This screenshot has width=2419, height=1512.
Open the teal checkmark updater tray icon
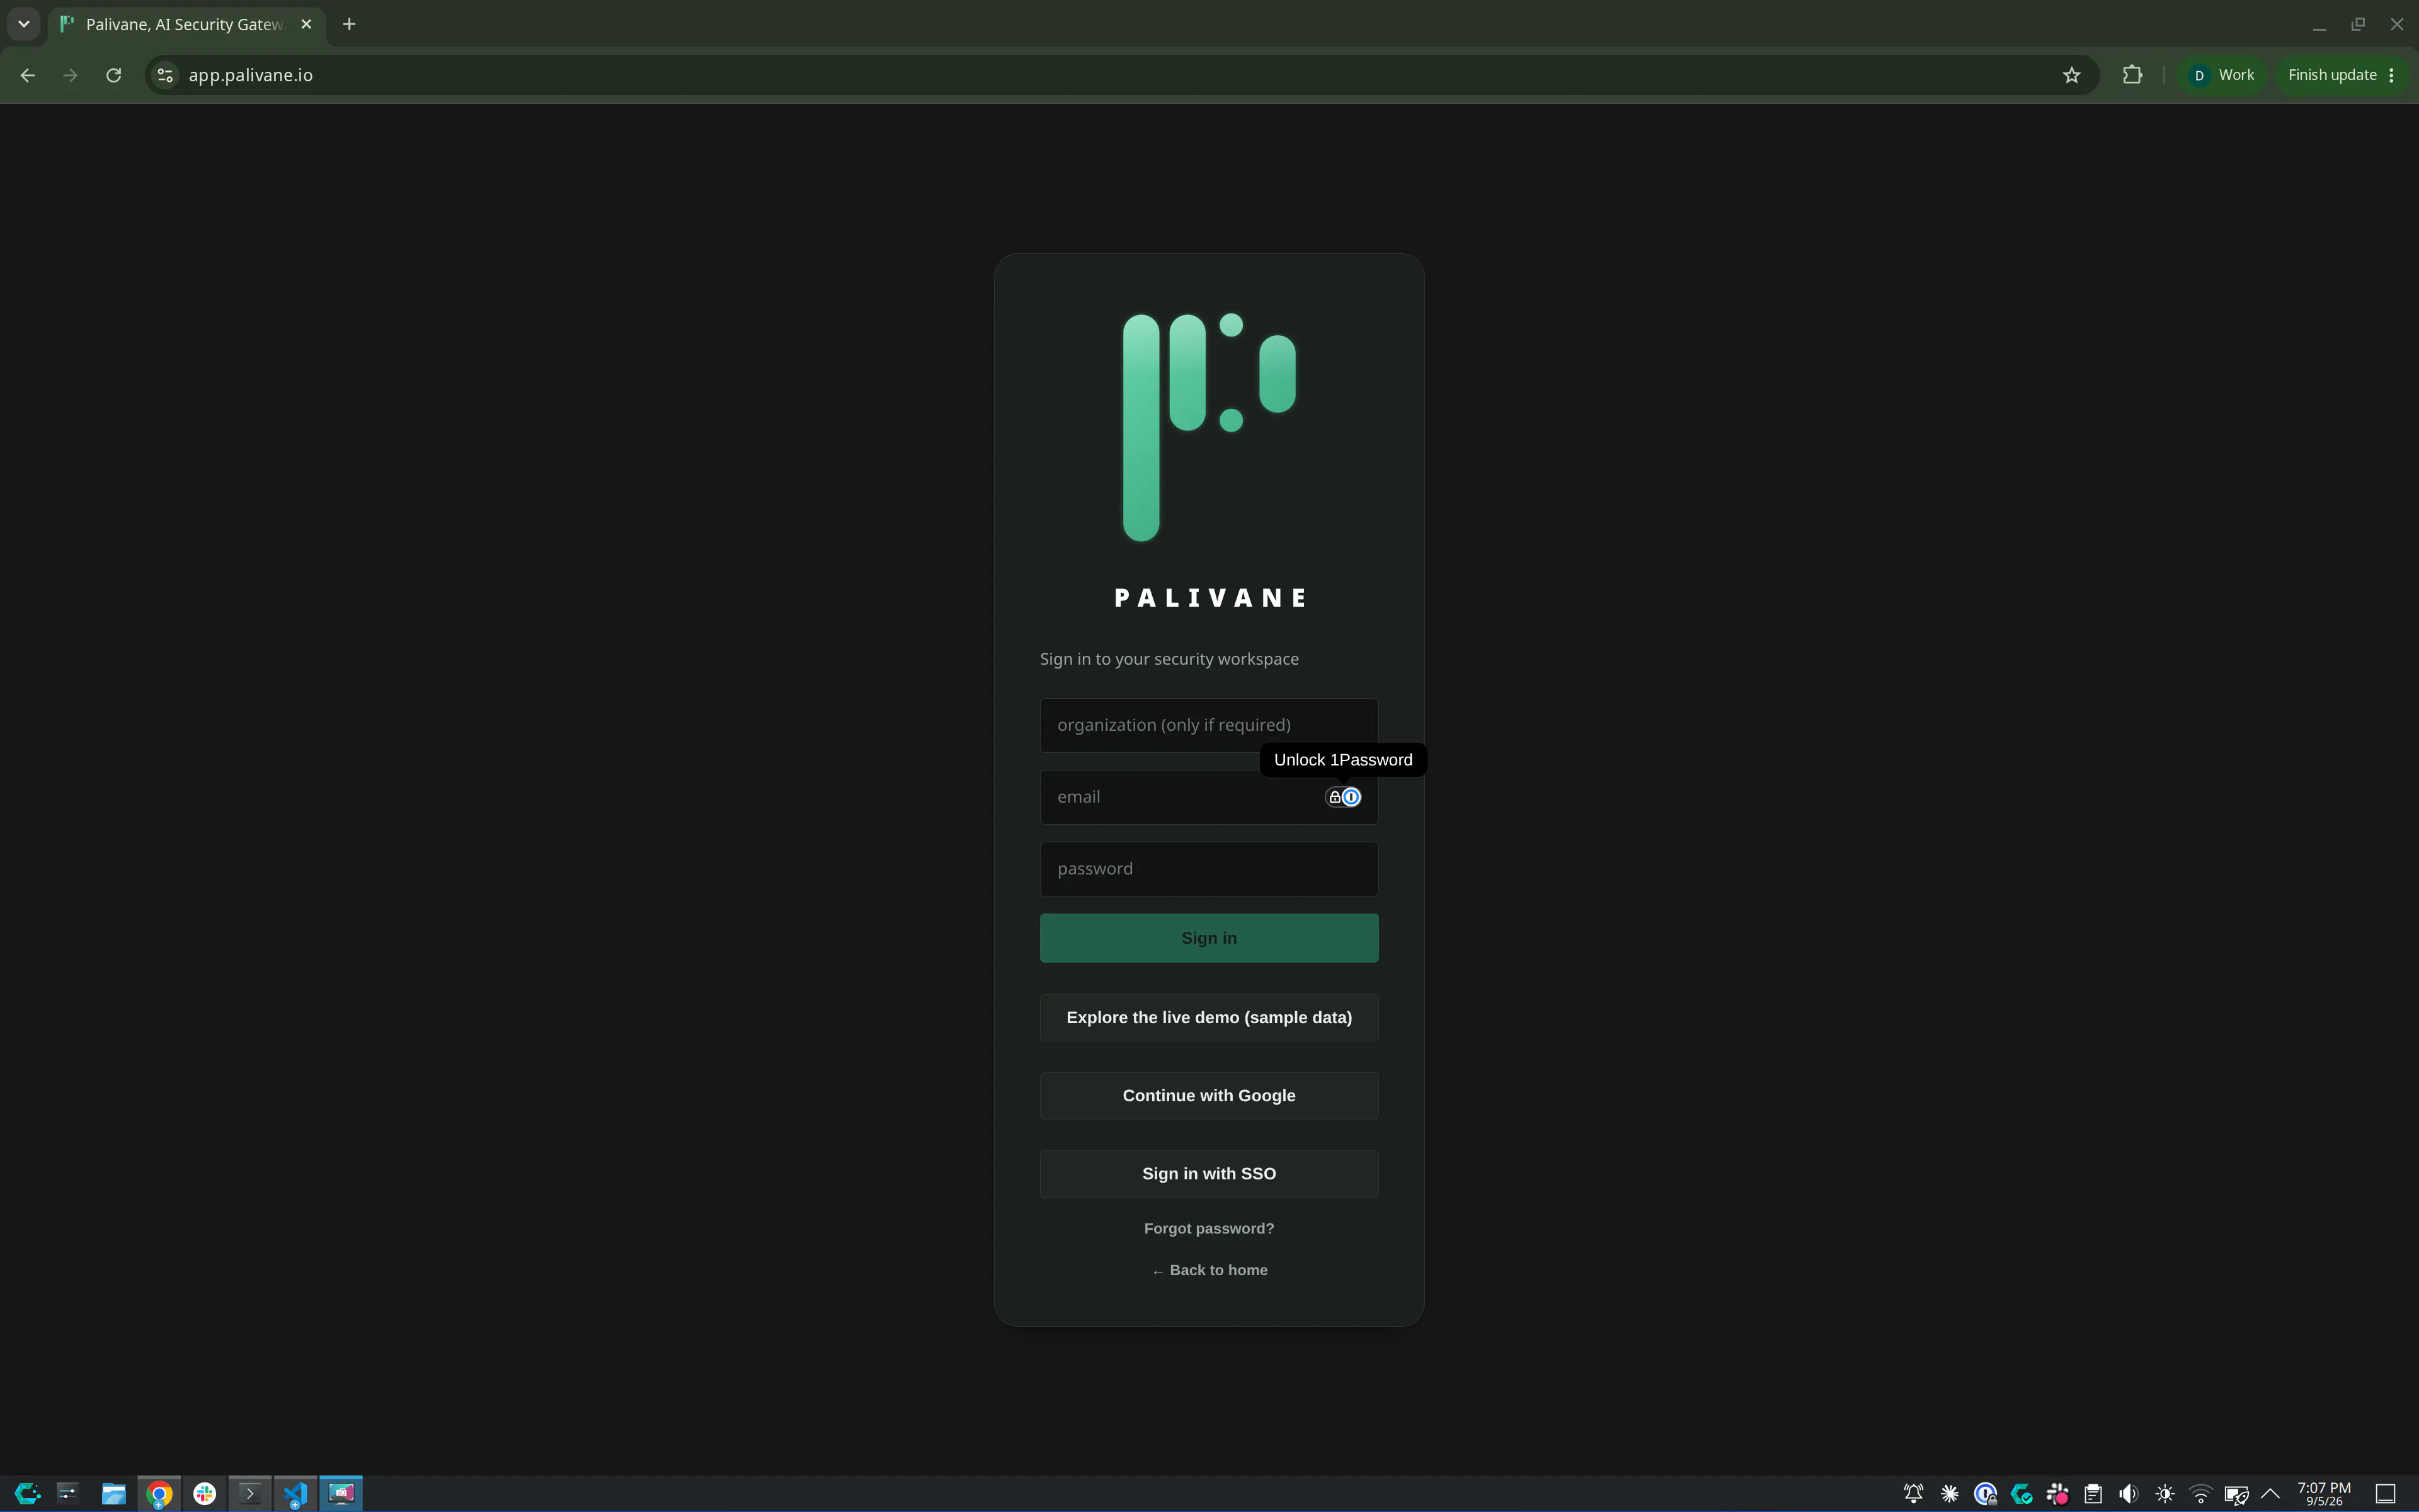coord(2021,1493)
